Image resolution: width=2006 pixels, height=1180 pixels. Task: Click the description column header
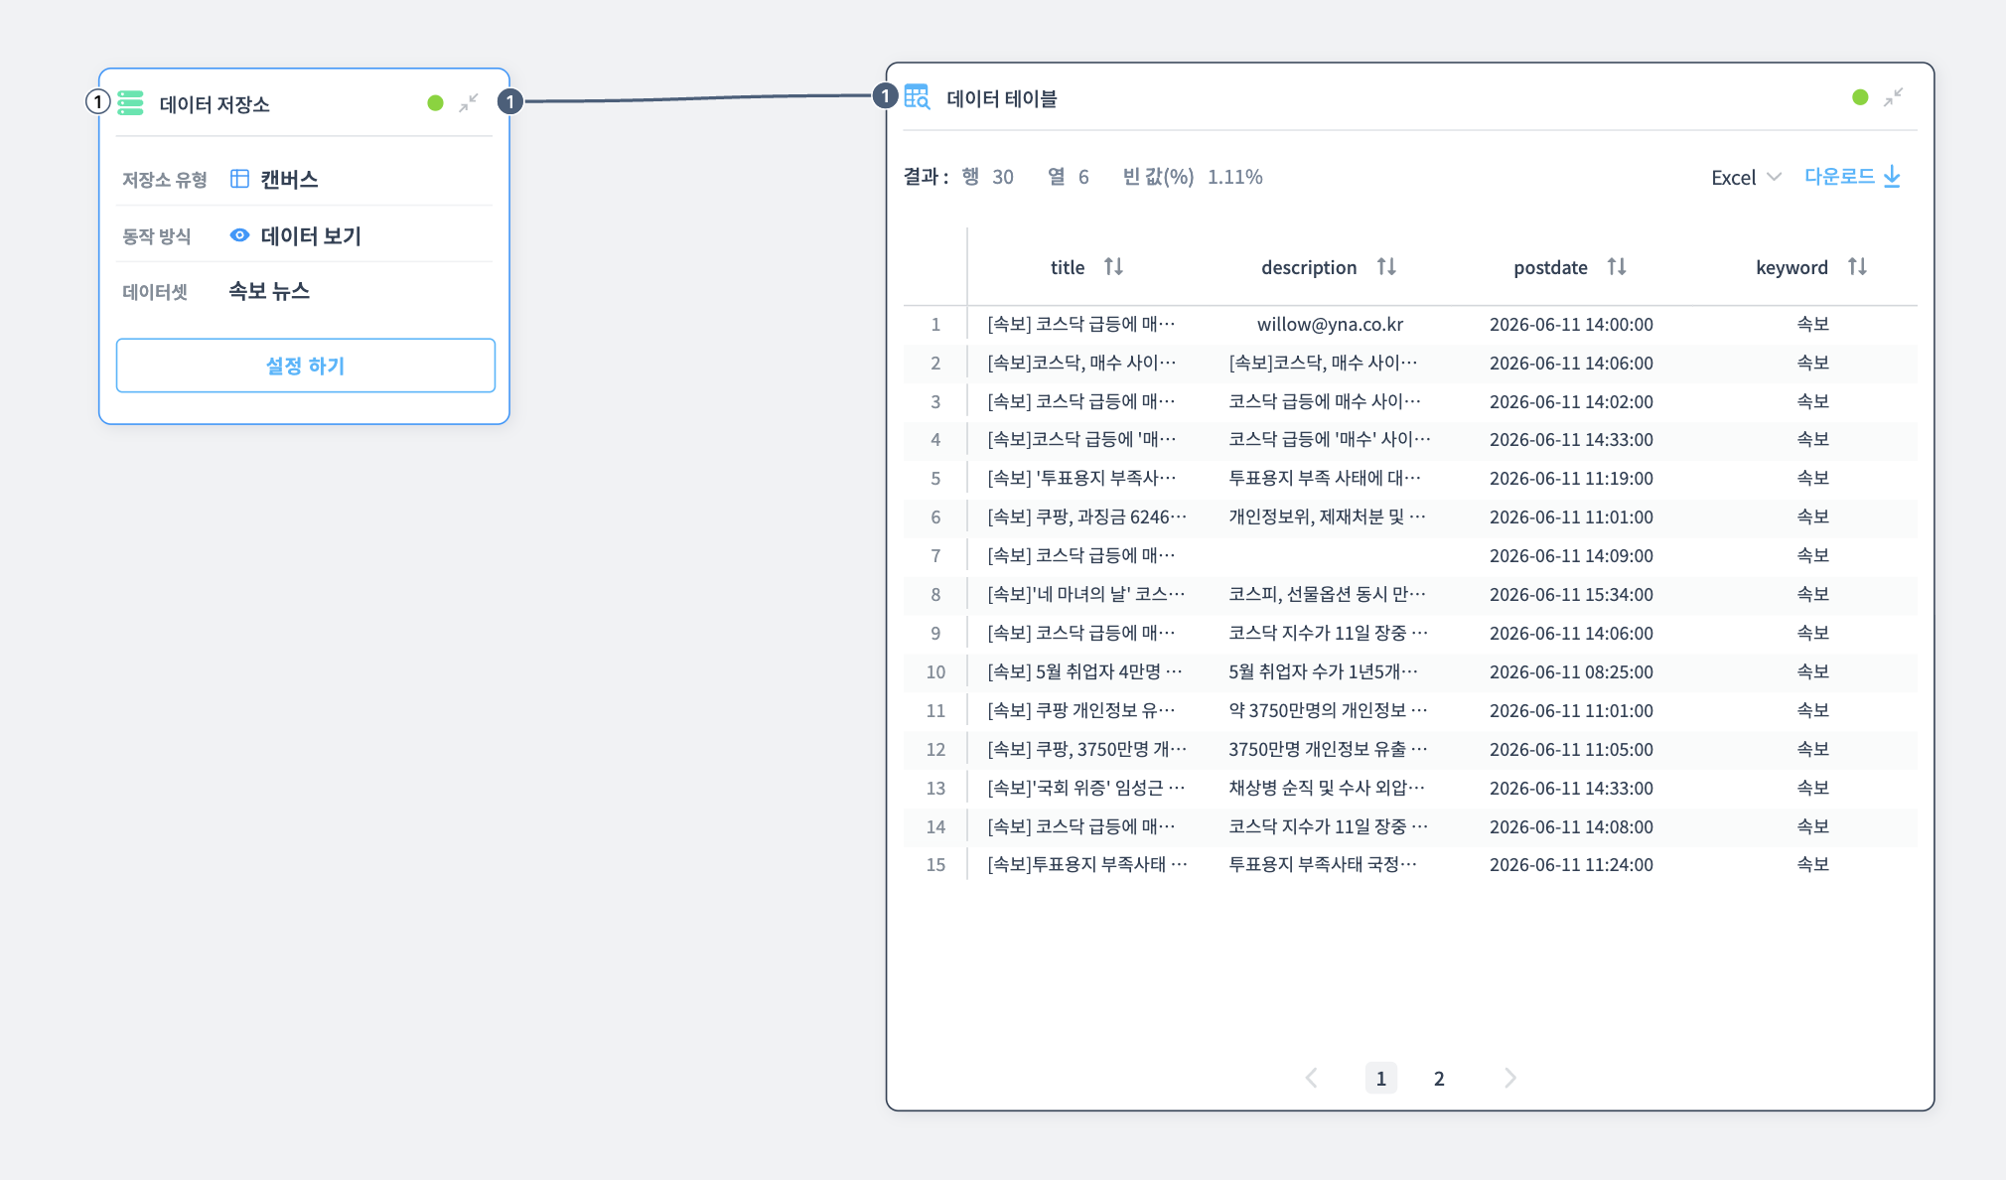click(x=1309, y=267)
